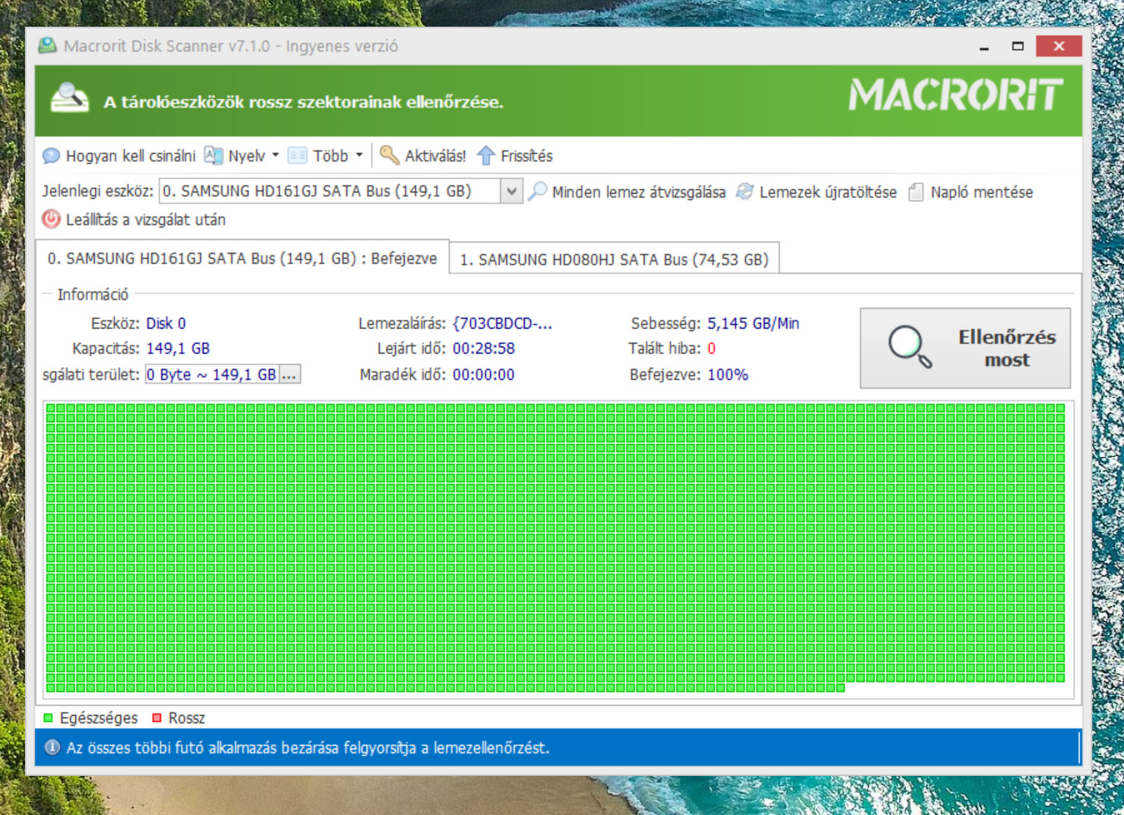
Task: Click the speech bubble help icon
Action: 52,156
